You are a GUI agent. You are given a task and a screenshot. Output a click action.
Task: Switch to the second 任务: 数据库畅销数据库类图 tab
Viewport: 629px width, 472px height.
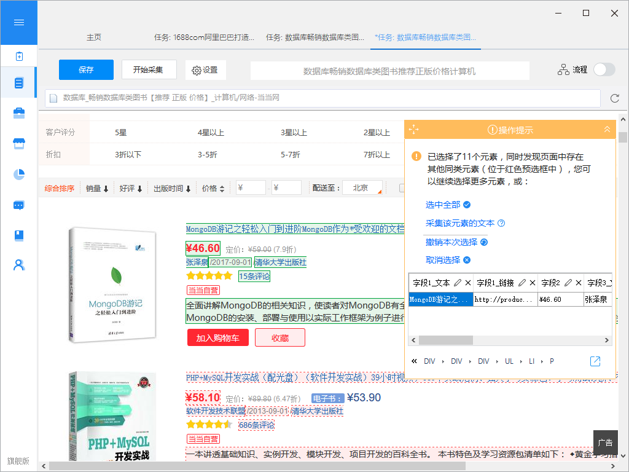[x=315, y=37]
